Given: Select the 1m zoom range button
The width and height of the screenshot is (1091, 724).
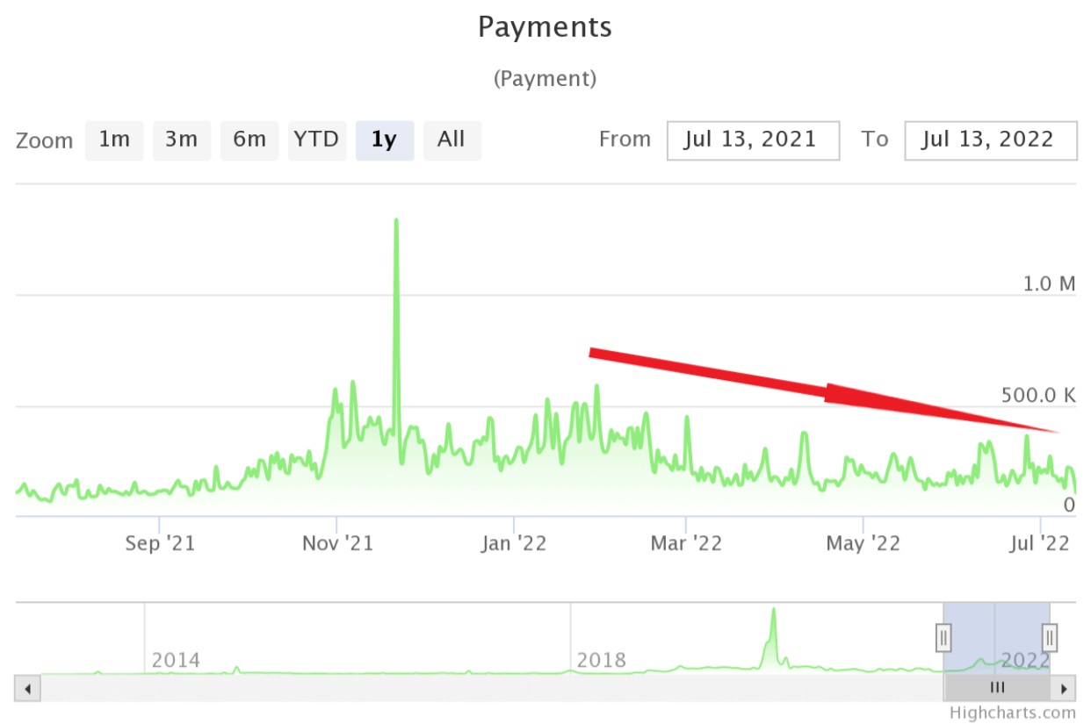Looking at the screenshot, I should (114, 140).
